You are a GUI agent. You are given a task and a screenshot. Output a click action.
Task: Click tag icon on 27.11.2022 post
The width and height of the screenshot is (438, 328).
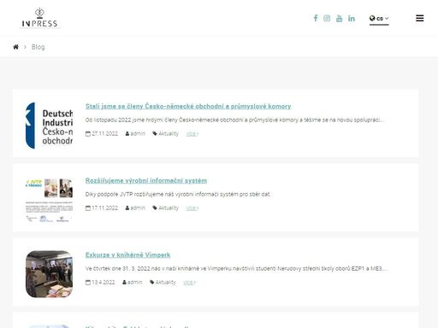pos(155,133)
